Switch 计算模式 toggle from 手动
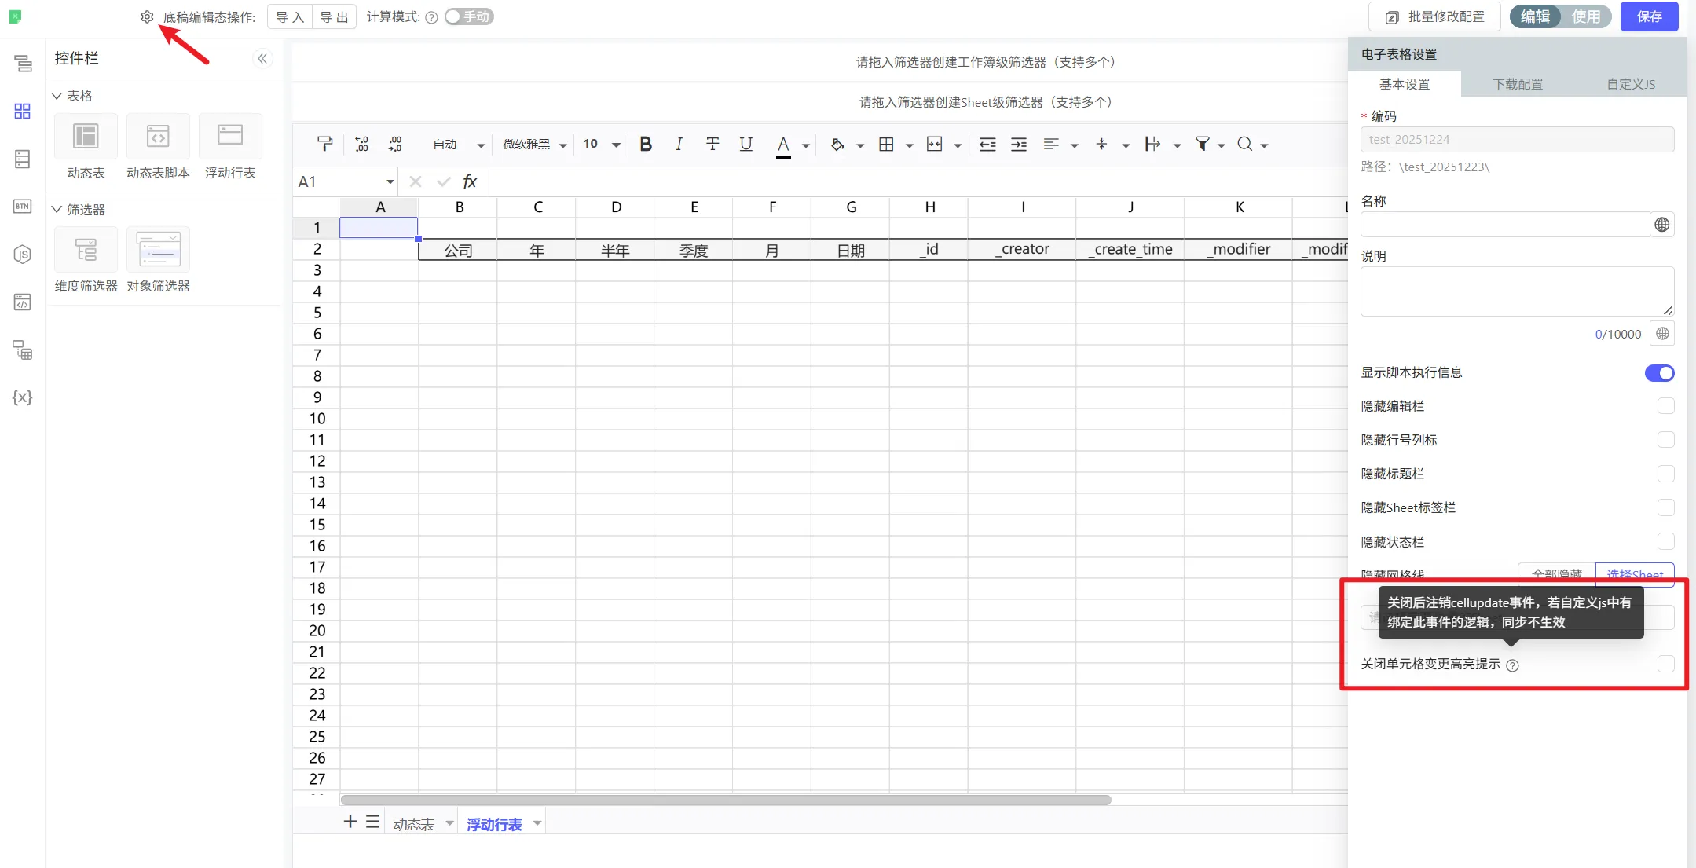The height and width of the screenshot is (868, 1696). pos(468,16)
